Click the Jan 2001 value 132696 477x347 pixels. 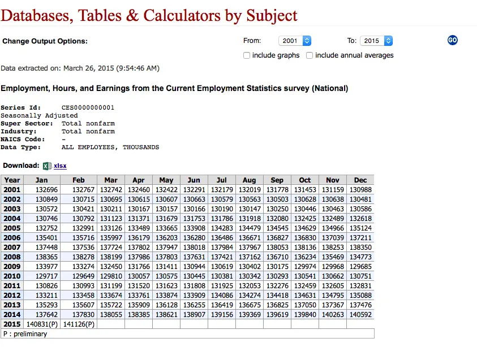tap(46, 189)
